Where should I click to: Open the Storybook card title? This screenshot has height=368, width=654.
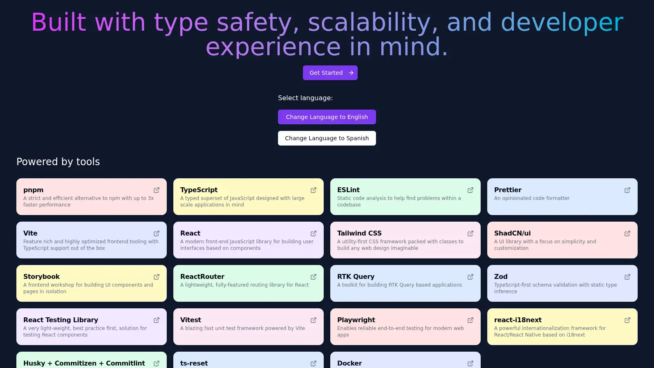(x=42, y=276)
